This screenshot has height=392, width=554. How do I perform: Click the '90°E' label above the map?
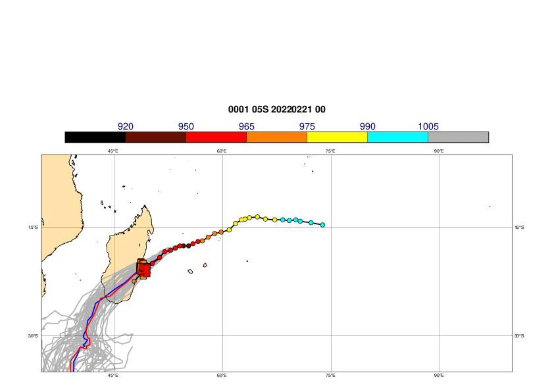click(x=439, y=151)
